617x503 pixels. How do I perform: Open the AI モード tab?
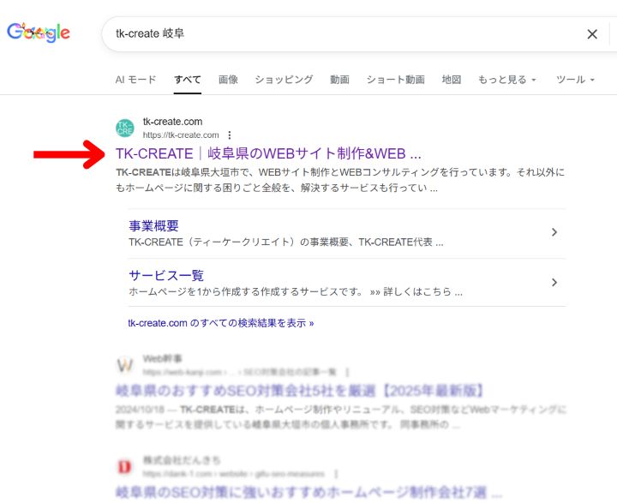tap(135, 80)
